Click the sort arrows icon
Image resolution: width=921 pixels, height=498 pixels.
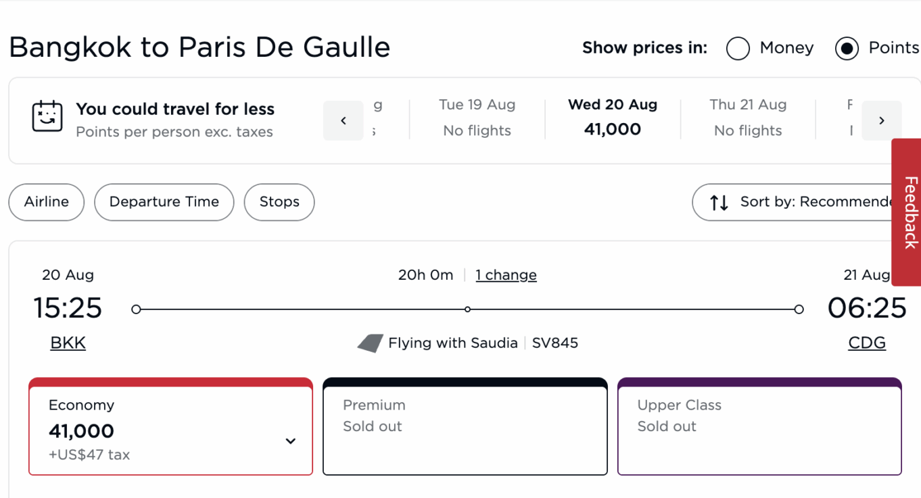[x=719, y=202]
